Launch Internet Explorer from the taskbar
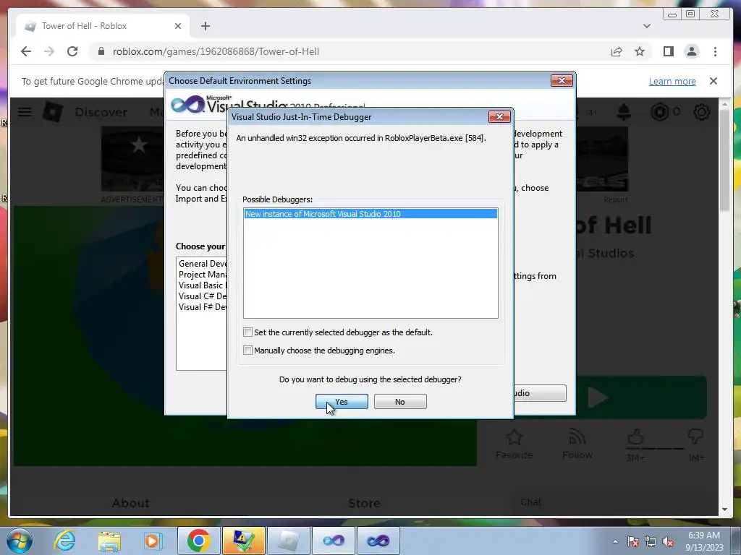Viewport: 741px width, 555px height. [64, 541]
